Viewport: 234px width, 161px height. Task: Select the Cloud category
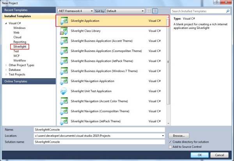pyautogui.click(x=17, y=37)
